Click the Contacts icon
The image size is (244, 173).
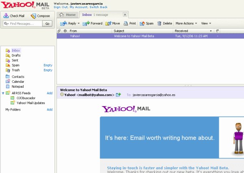point(8,77)
